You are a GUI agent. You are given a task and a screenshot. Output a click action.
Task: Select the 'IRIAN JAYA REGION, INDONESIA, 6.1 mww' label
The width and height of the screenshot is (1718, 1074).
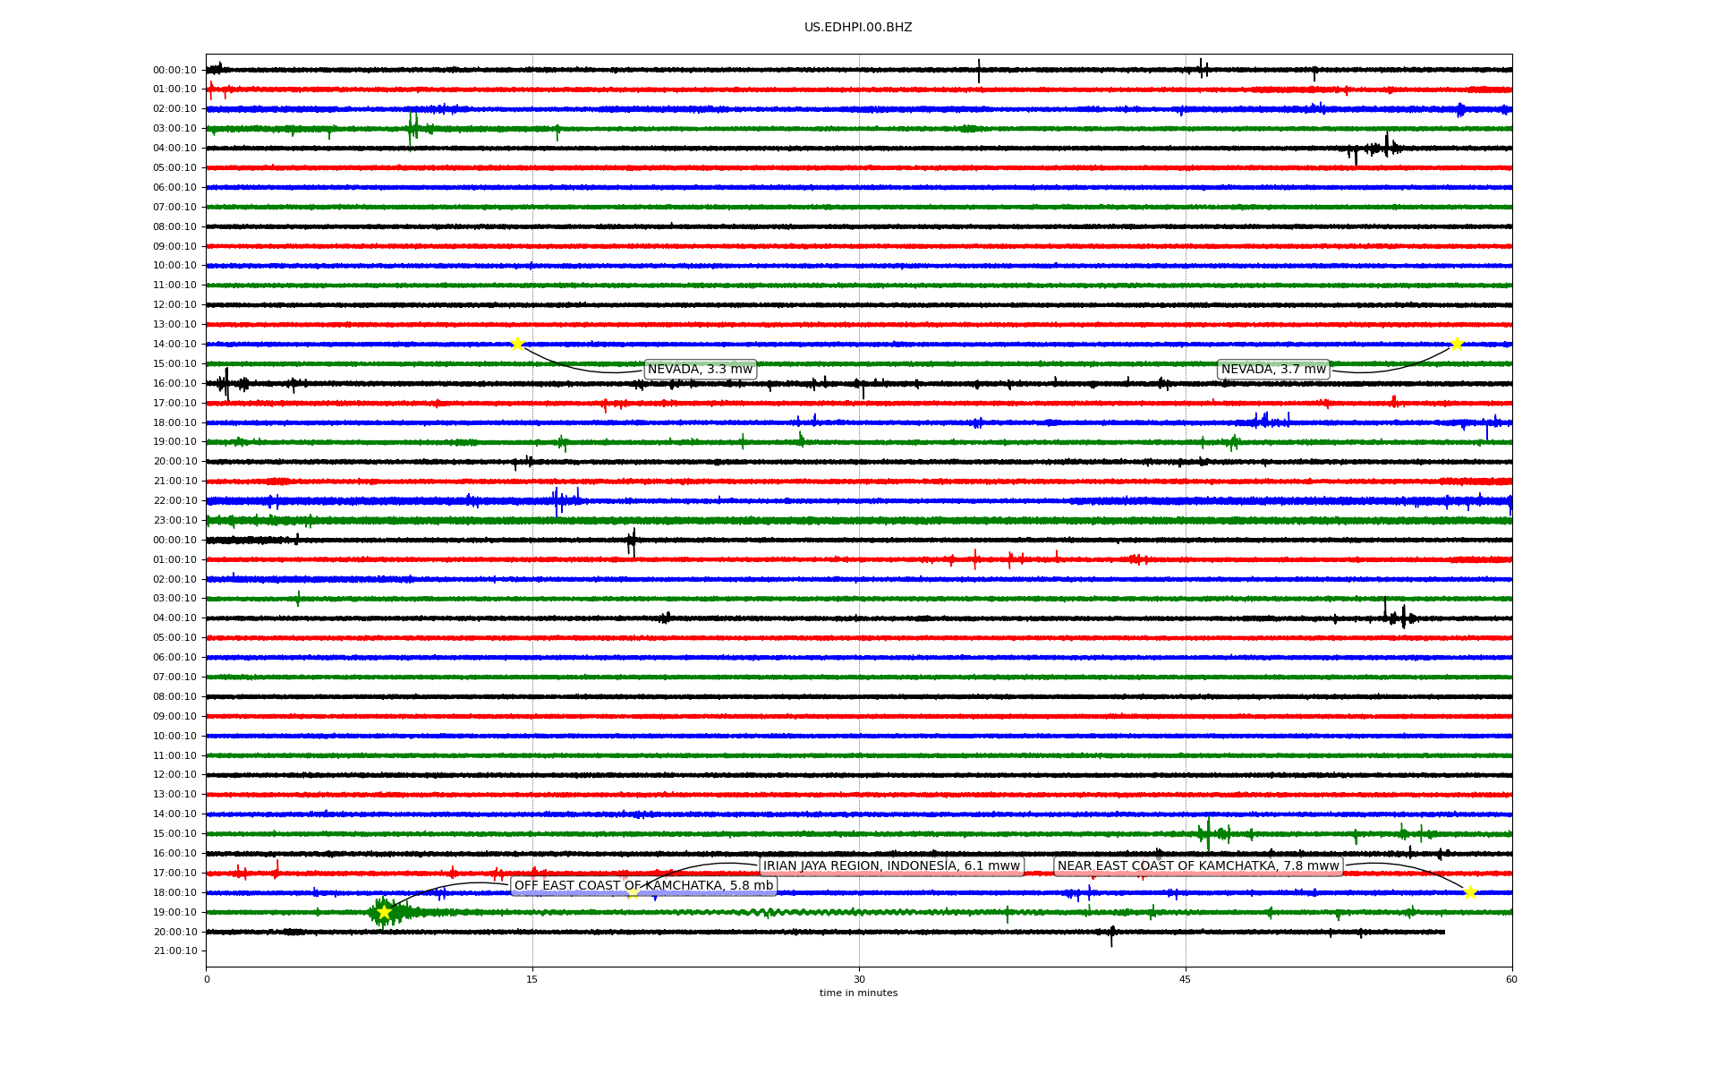pyautogui.click(x=891, y=865)
